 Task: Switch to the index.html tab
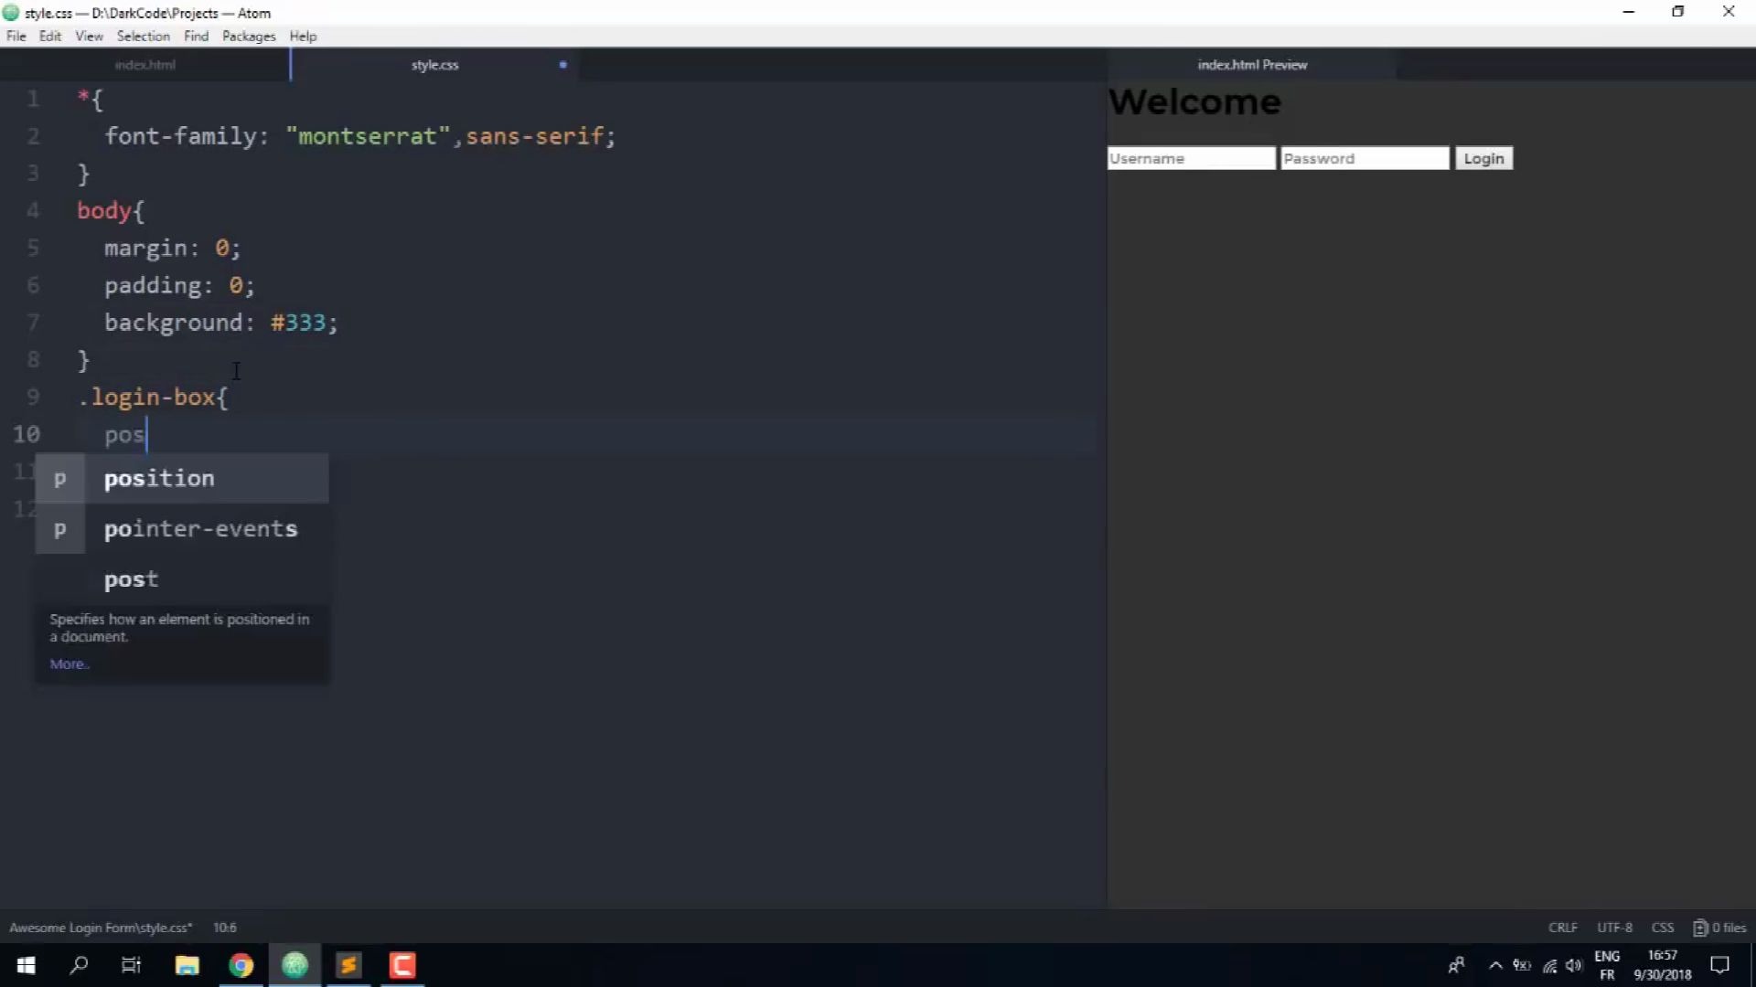coord(145,64)
